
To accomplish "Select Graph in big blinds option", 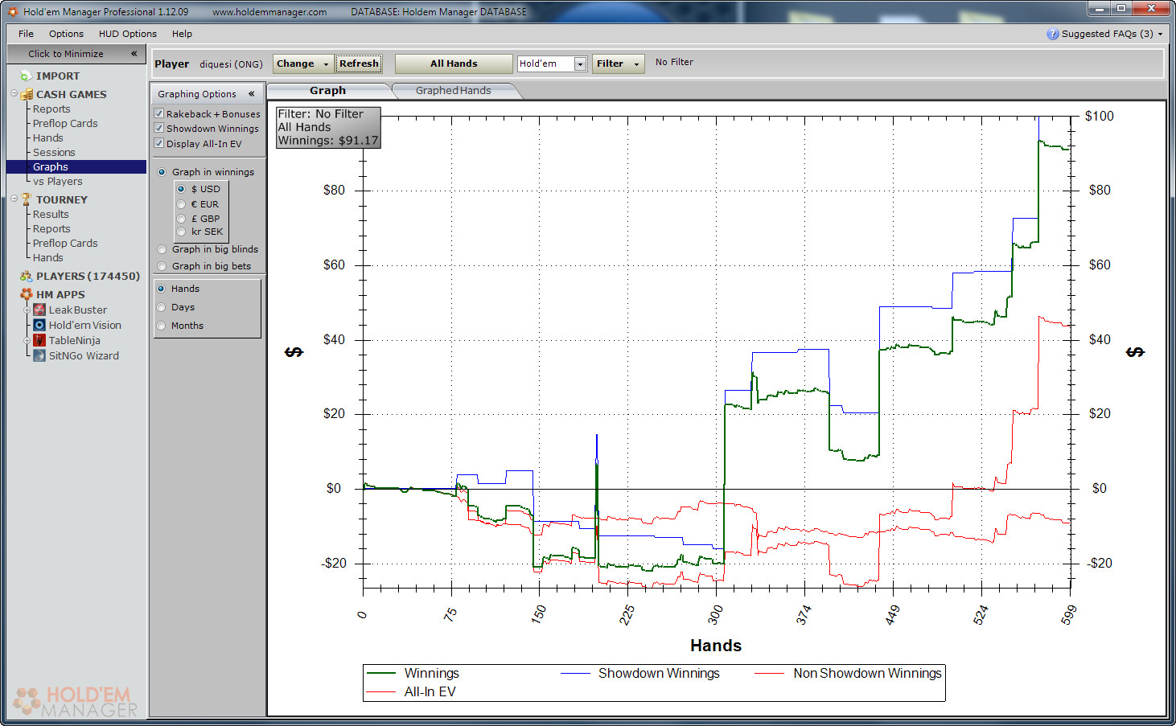I will coord(162,249).
